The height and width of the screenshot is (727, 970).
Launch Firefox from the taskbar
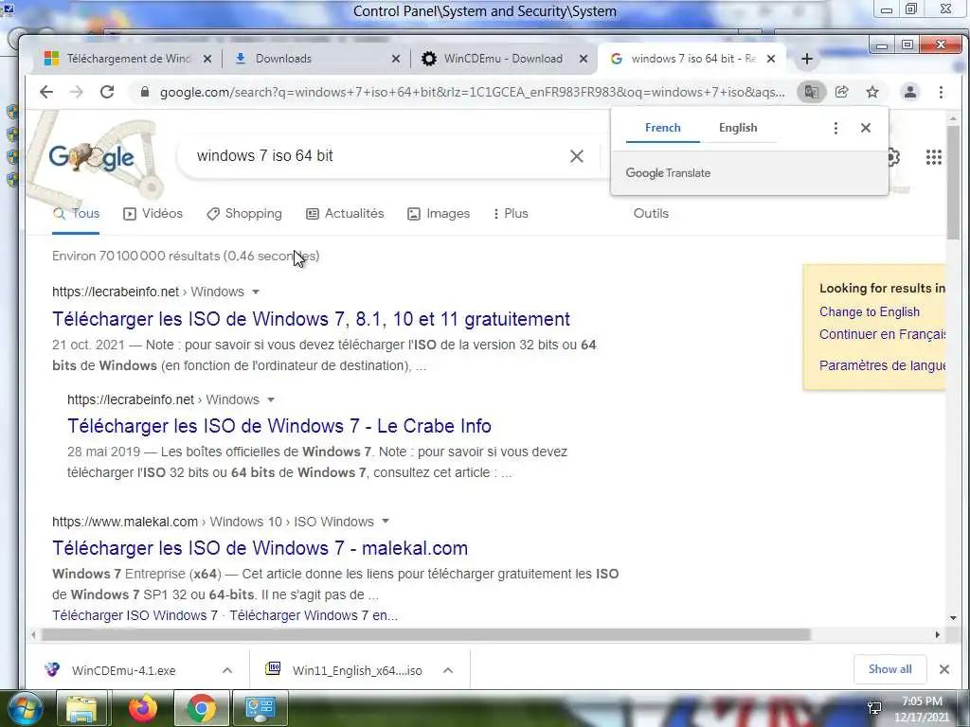point(143,708)
